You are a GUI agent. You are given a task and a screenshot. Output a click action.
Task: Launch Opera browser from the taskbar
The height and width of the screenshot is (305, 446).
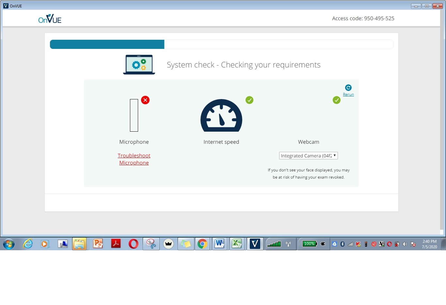pyautogui.click(x=133, y=244)
